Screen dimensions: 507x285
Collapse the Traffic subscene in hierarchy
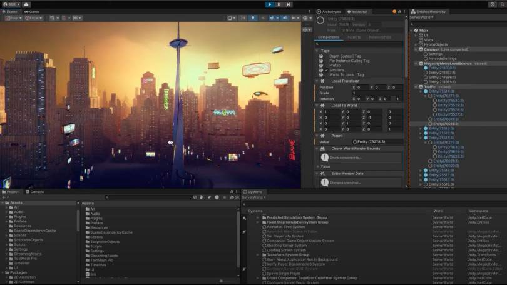(x=416, y=87)
